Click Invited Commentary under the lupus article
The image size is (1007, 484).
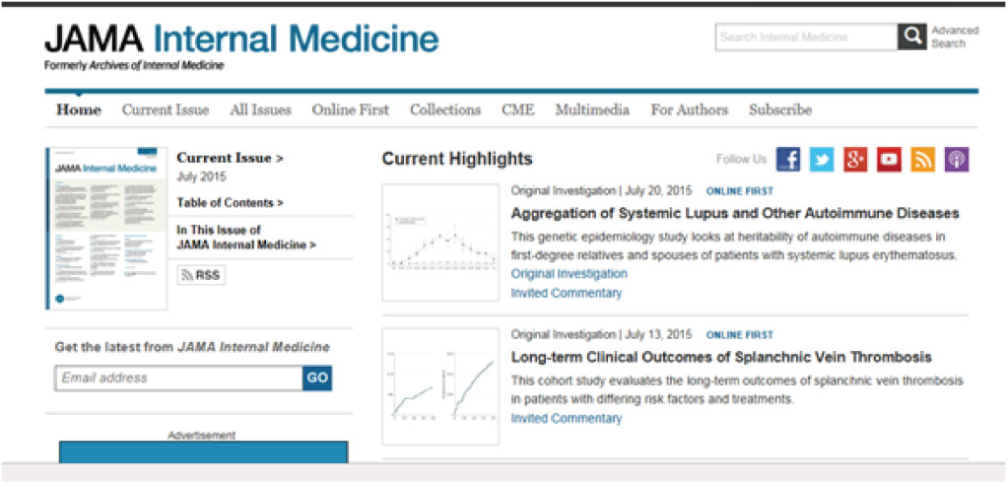click(x=567, y=293)
